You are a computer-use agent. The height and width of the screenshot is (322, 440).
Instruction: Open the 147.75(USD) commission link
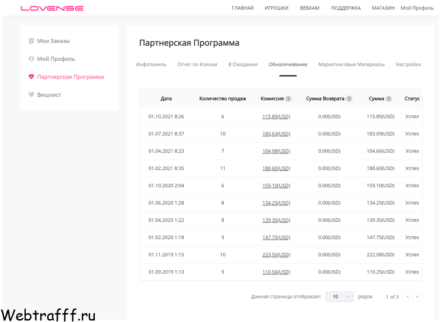(276, 238)
